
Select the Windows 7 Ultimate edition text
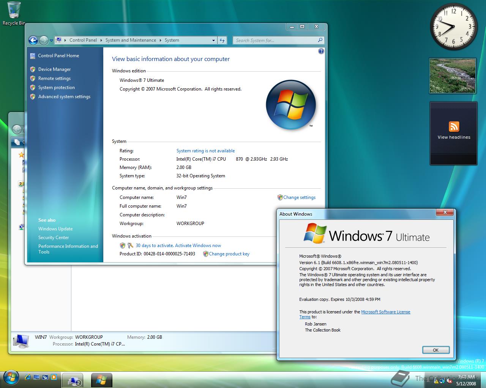(142, 80)
